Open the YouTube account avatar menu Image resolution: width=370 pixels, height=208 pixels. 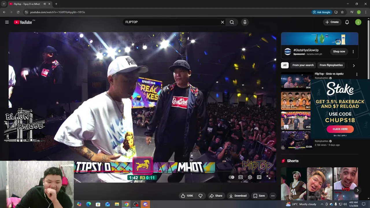click(x=358, y=22)
